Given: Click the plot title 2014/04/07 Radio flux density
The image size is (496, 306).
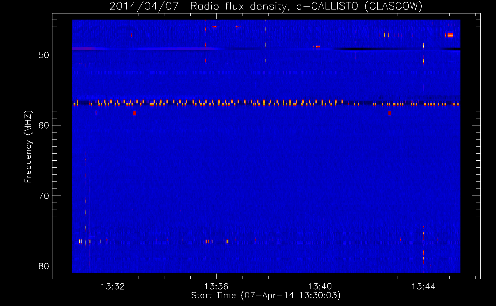Looking at the screenshot, I should [266, 6].
